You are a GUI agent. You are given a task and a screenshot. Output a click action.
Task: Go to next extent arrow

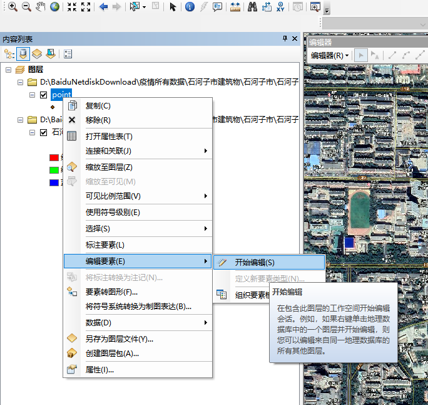(x=116, y=6)
